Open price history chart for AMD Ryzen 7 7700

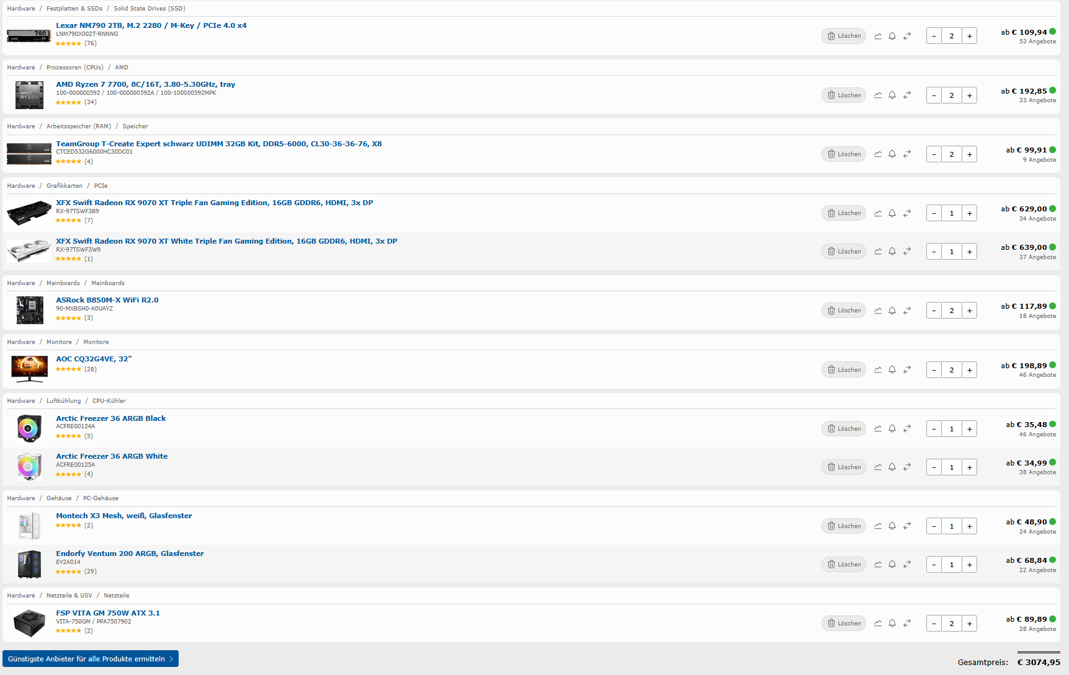click(x=878, y=95)
